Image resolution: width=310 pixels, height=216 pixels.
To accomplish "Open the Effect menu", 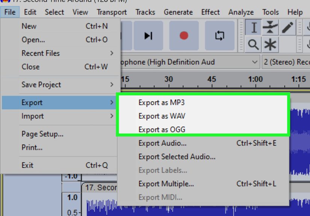I will pyautogui.click(x=210, y=12).
